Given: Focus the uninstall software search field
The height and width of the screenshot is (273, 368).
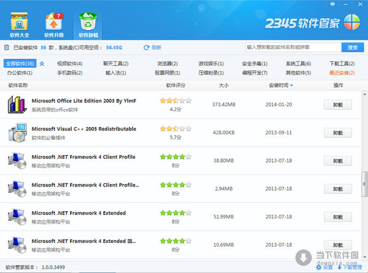Looking at the screenshot, I should coord(293,47).
